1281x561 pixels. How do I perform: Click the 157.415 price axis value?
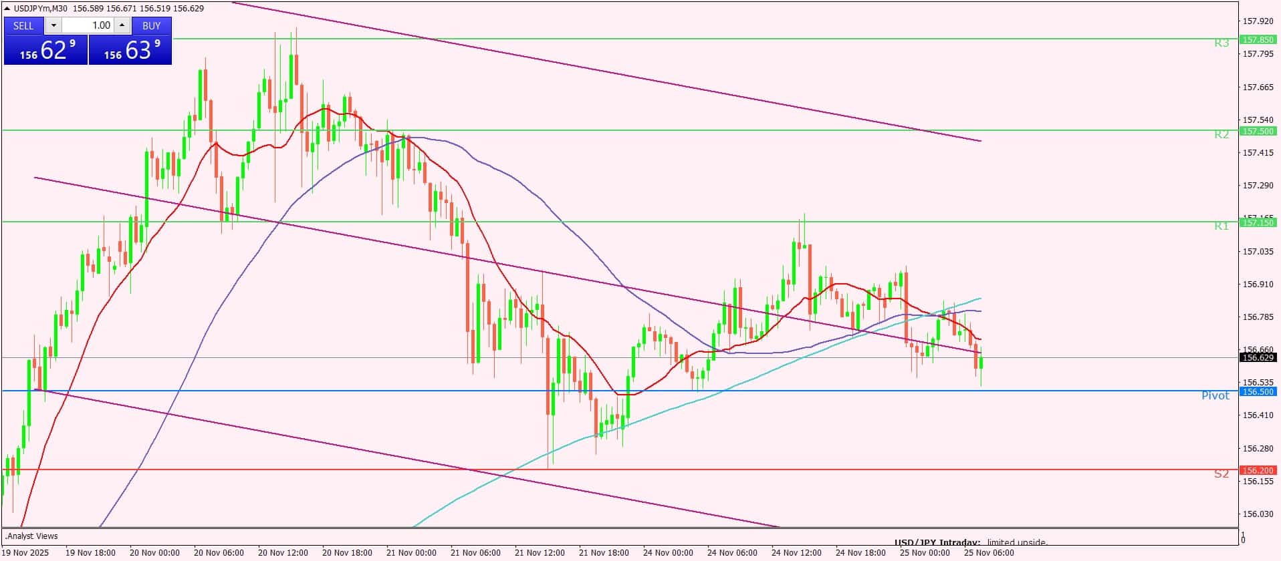1258,153
